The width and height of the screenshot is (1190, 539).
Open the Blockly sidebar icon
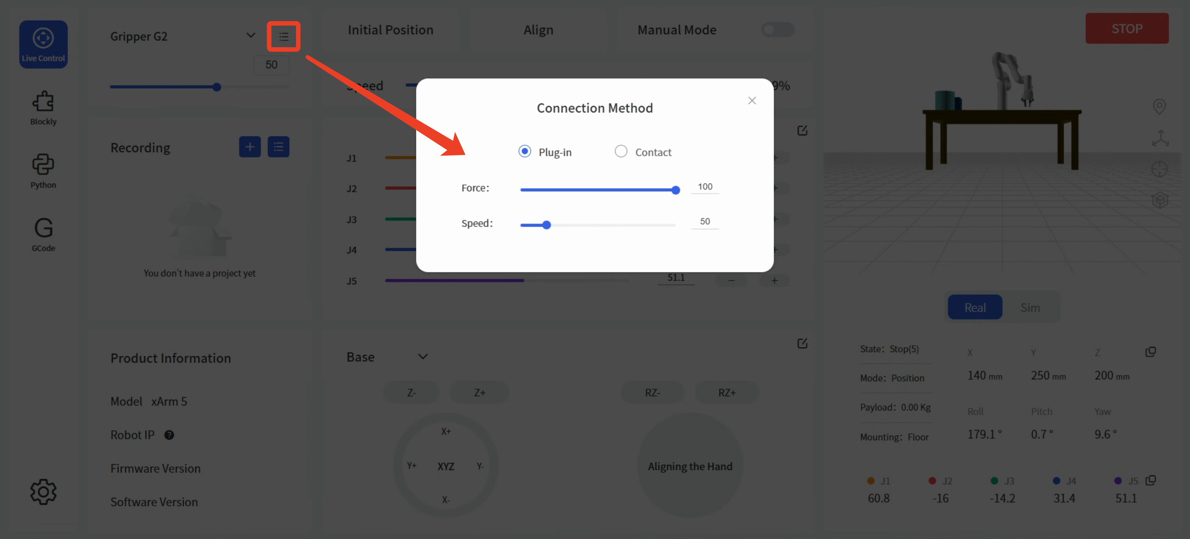(43, 107)
